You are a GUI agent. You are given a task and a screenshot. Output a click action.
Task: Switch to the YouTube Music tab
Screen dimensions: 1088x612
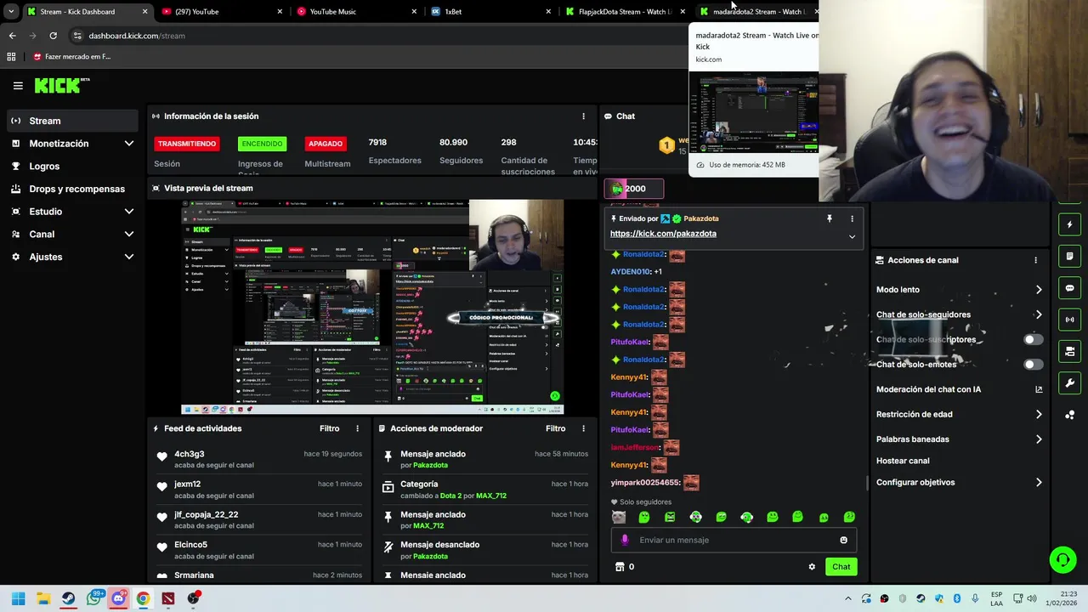point(357,12)
